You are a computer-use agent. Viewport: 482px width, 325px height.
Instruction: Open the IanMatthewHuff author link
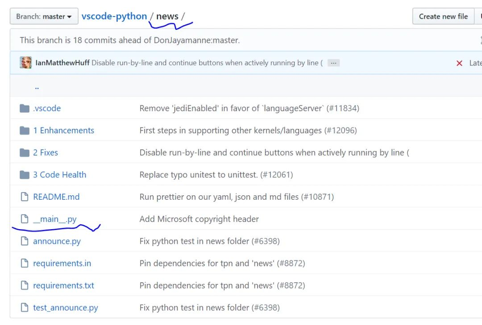[x=62, y=63]
